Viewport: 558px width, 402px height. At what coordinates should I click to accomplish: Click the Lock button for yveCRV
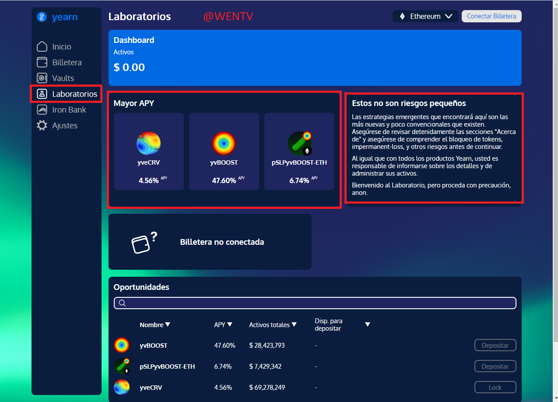click(x=495, y=387)
